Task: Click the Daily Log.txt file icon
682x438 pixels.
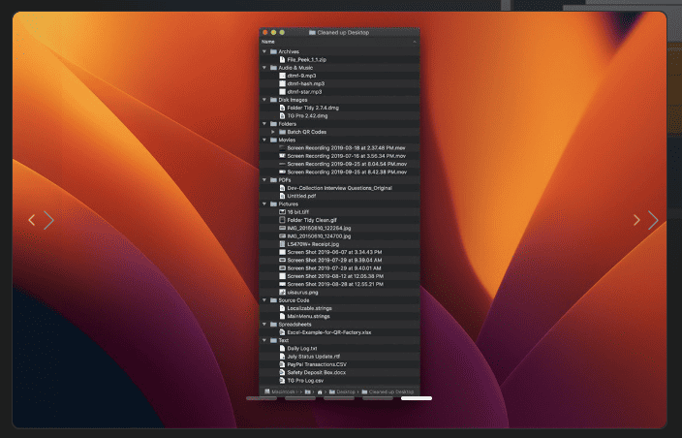Action: pos(282,349)
